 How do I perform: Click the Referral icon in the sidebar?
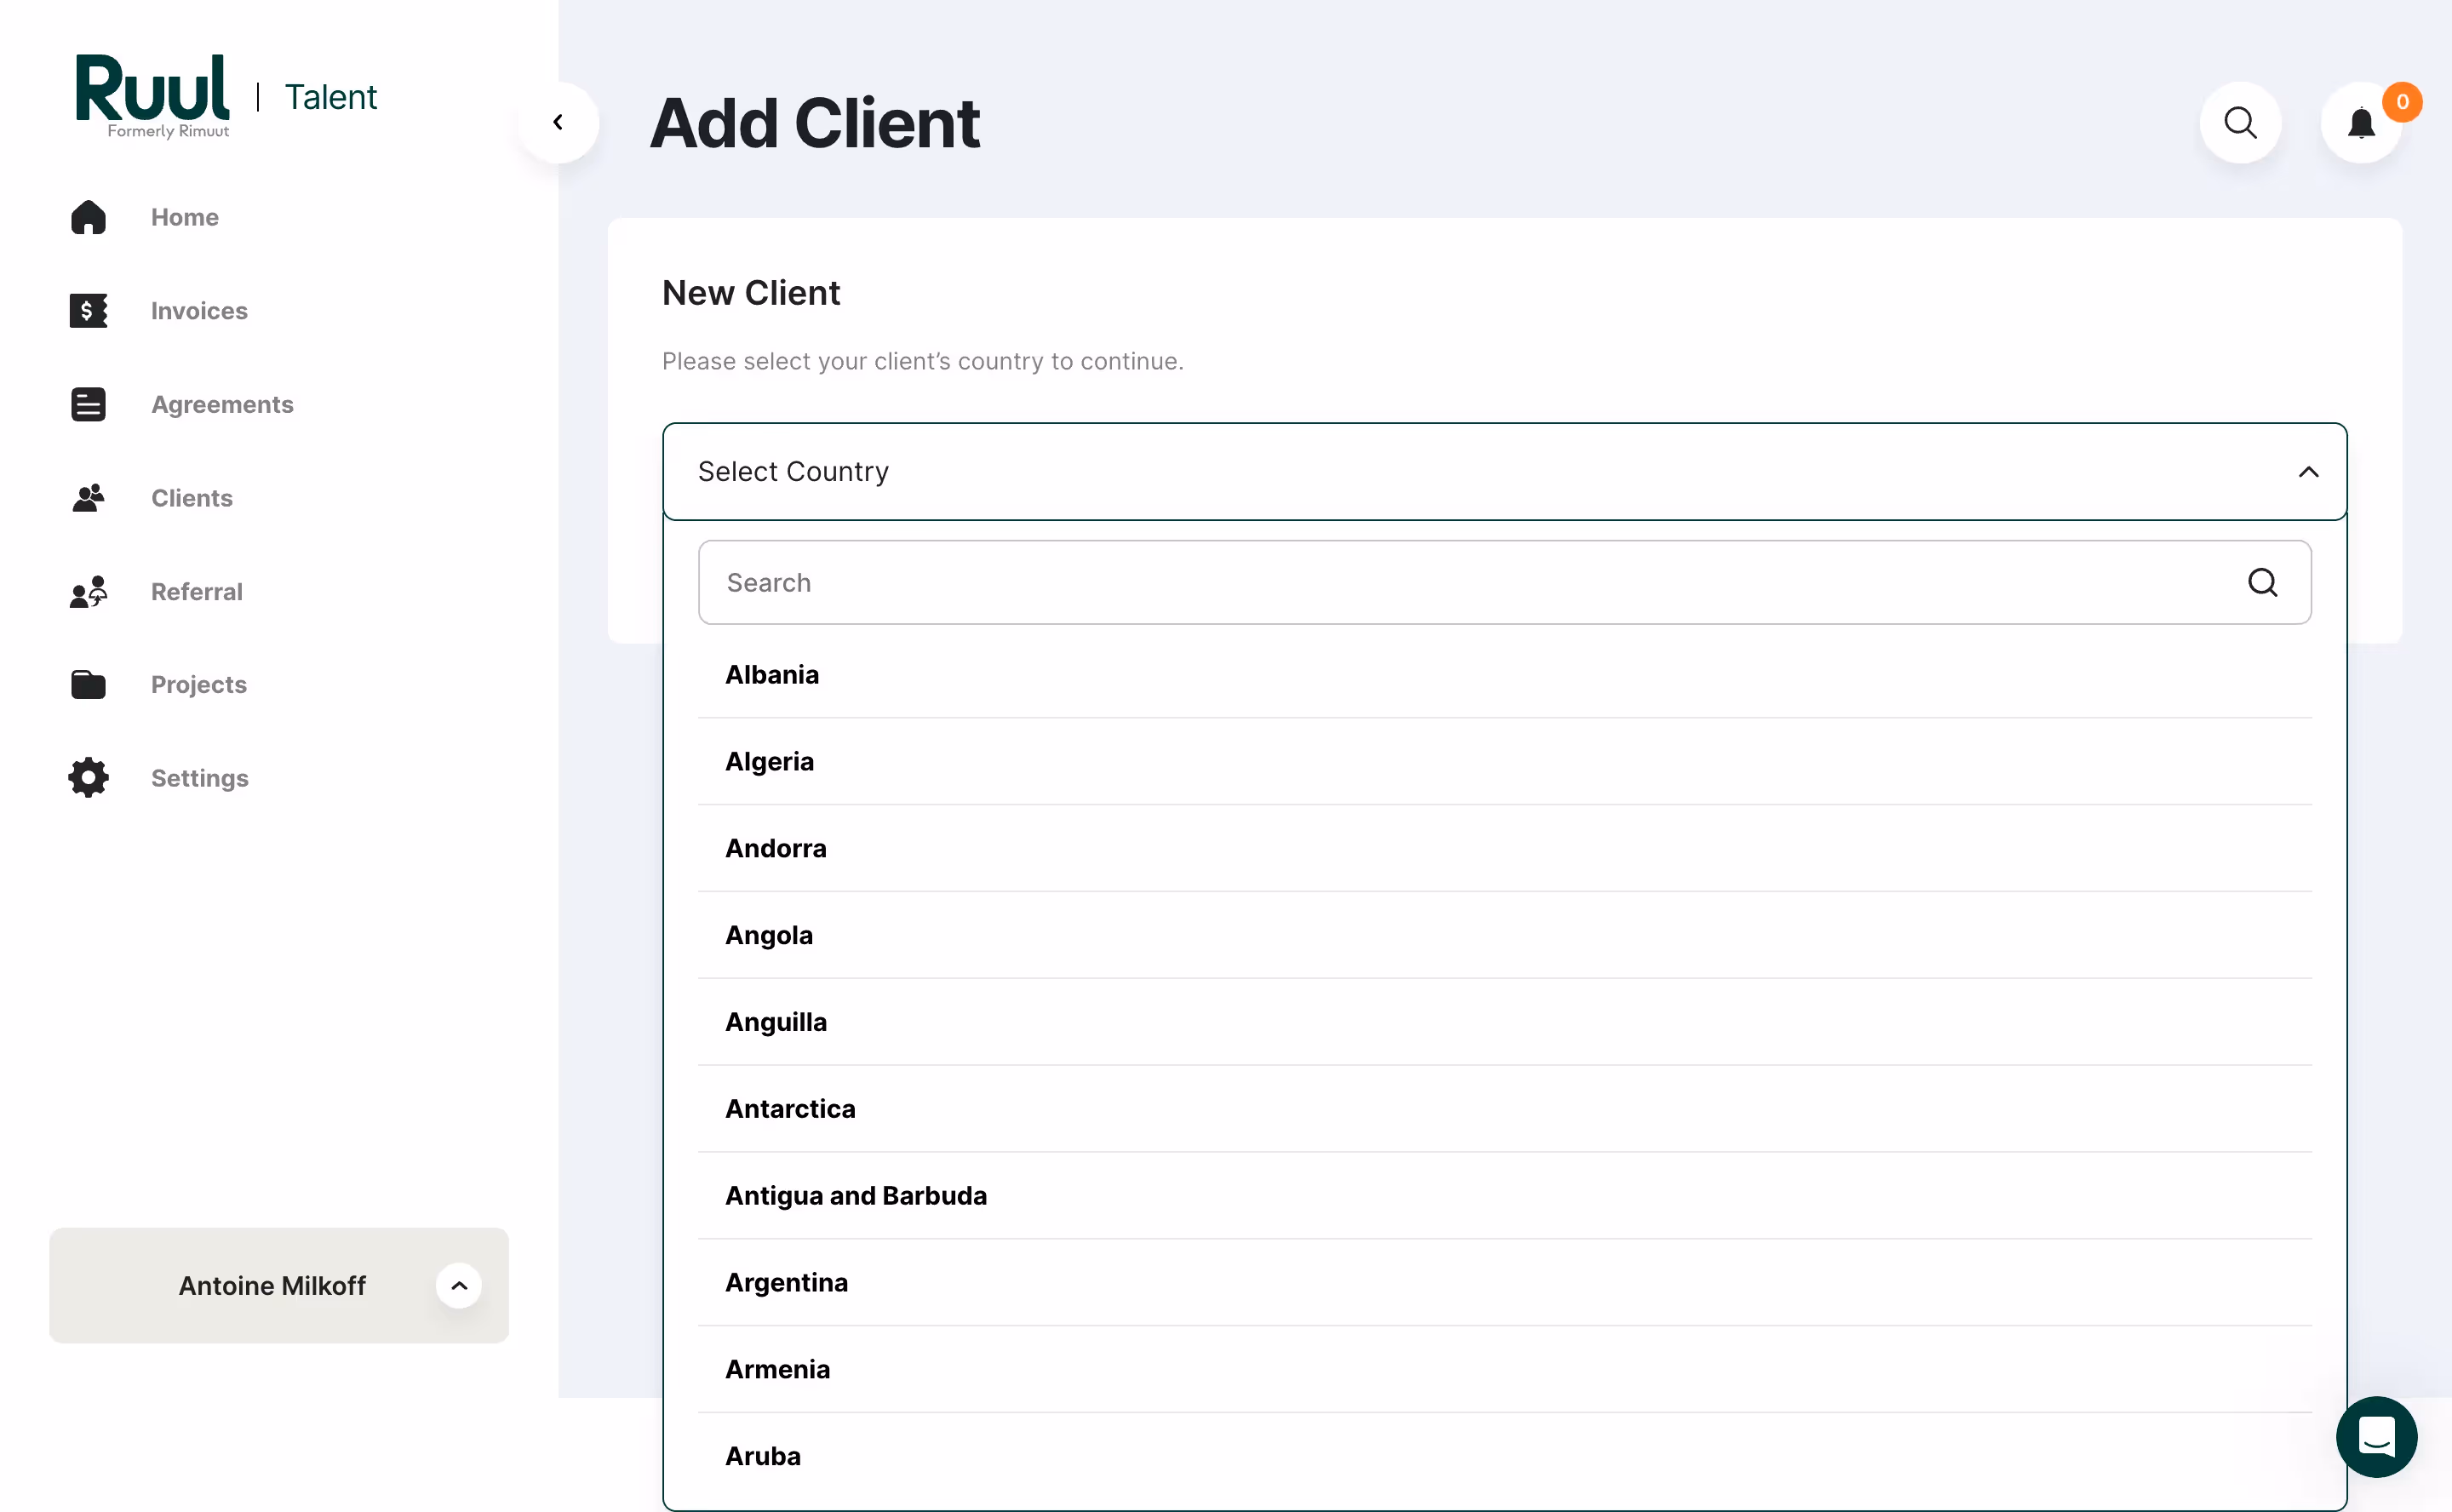pyautogui.click(x=88, y=591)
